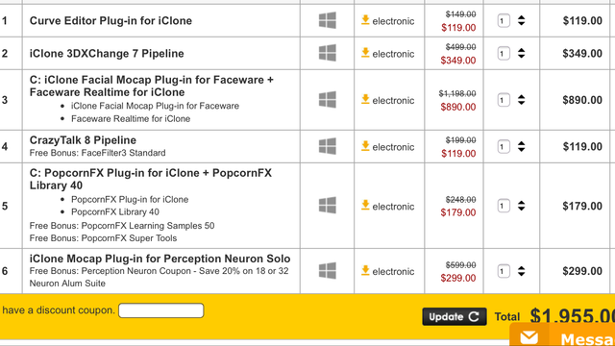The width and height of the screenshot is (615, 346).
Task: Click quantity field for Faceware bundle row
Action: pos(504,100)
